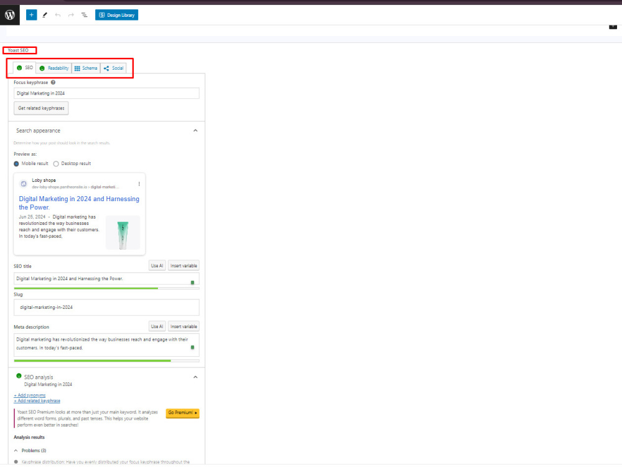Image resolution: width=622 pixels, height=467 pixels.
Task: Click the Meta description text area
Action: click(106, 345)
